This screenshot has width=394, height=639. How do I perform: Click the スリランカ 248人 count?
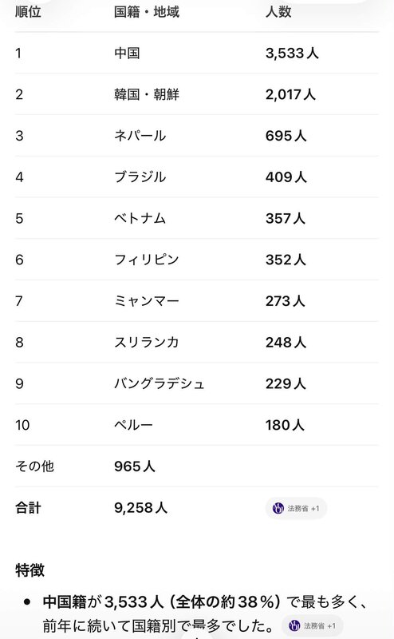point(286,343)
